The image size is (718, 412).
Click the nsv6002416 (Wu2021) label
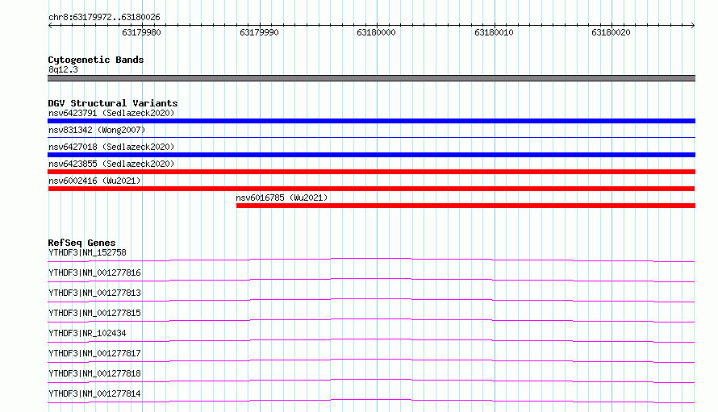pos(94,181)
